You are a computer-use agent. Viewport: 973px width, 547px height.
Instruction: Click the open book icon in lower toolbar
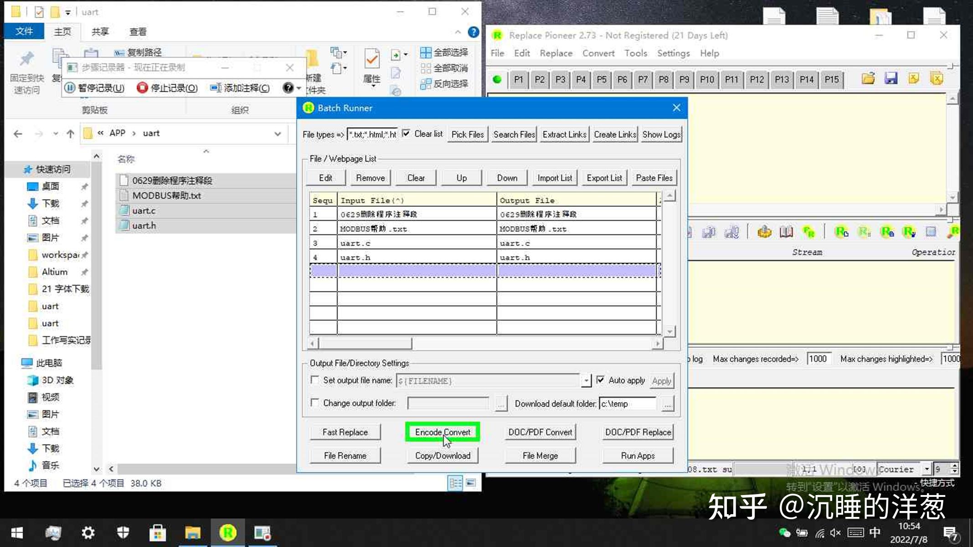pos(786,232)
